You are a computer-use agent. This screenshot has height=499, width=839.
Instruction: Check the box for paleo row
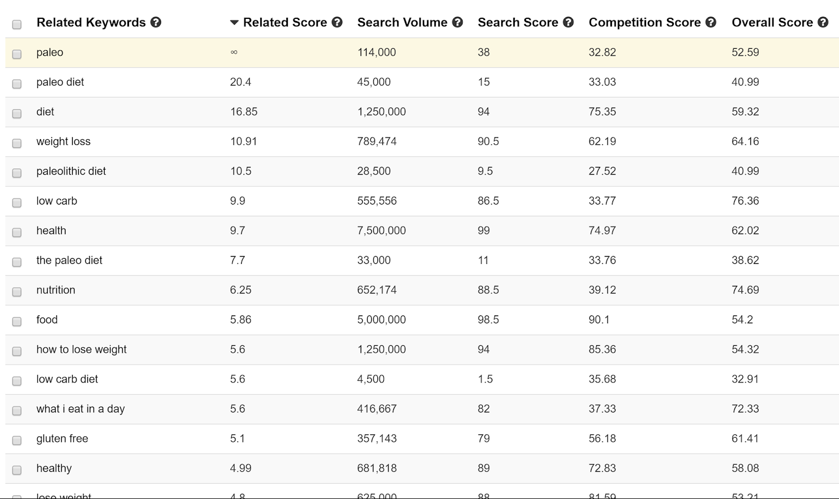click(x=17, y=54)
